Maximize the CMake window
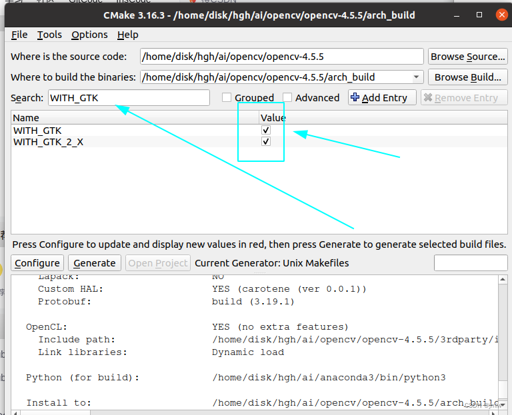Screen dimensions: 512x415 (479, 15)
